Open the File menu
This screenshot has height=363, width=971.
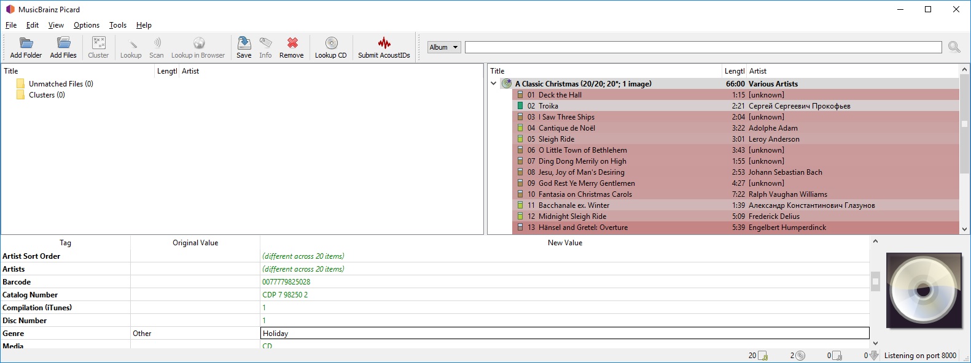(11, 25)
